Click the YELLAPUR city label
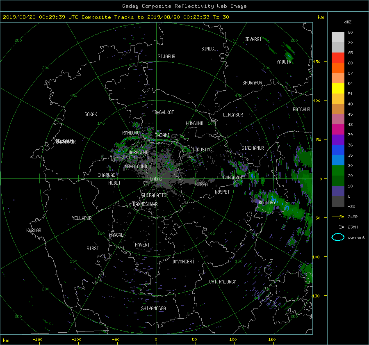 [82, 218]
